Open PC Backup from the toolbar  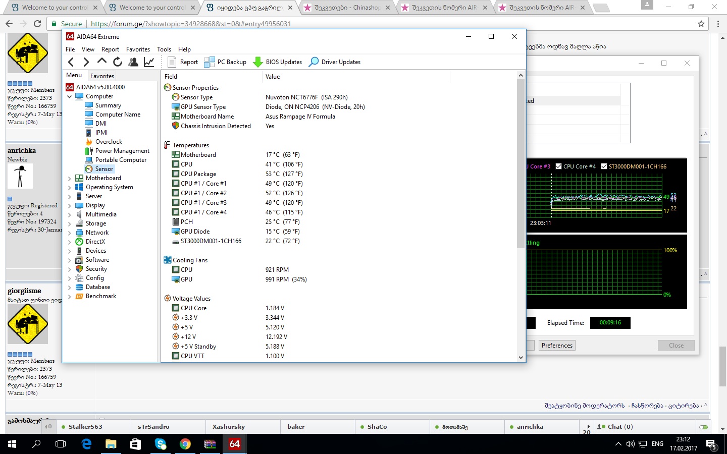point(225,62)
